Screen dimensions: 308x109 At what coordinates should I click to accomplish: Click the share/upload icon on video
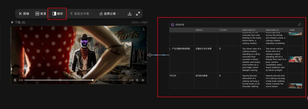[143, 29]
